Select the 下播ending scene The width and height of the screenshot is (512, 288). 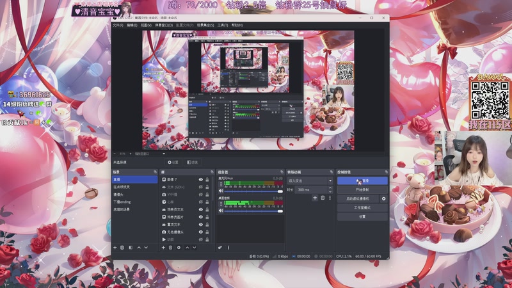[134, 202]
